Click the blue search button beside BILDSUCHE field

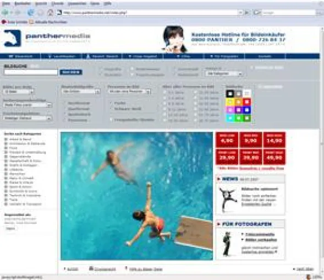click(x=71, y=72)
